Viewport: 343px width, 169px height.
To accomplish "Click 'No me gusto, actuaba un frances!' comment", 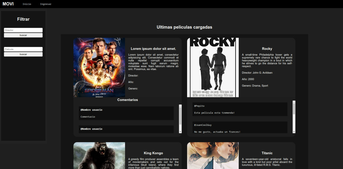I will (217, 132).
